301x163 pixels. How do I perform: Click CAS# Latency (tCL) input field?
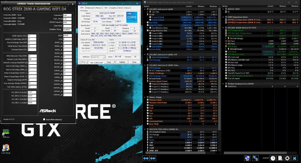click(x=32, y=36)
